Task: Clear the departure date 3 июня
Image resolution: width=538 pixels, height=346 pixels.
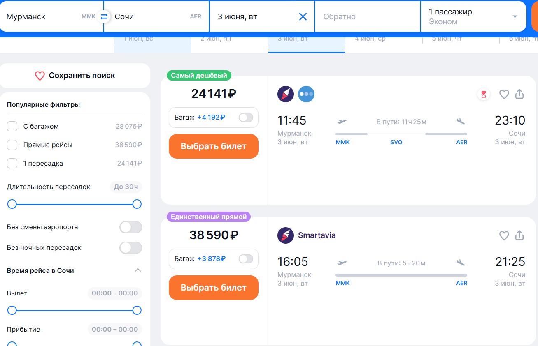Action: [x=303, y=17]
